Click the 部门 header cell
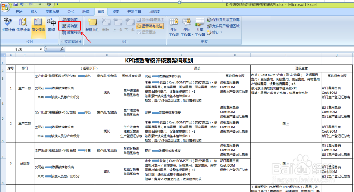This screenshot has width=354, height=192. click(25, 68)
